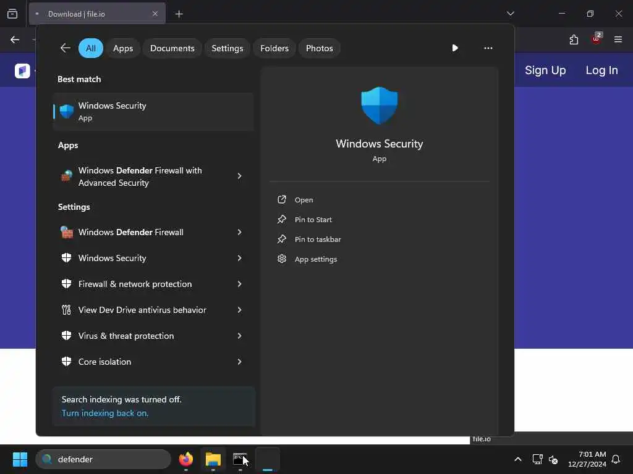633x474 pixels.
Task: Open Windows Security best match result
Action: [153, 112]
